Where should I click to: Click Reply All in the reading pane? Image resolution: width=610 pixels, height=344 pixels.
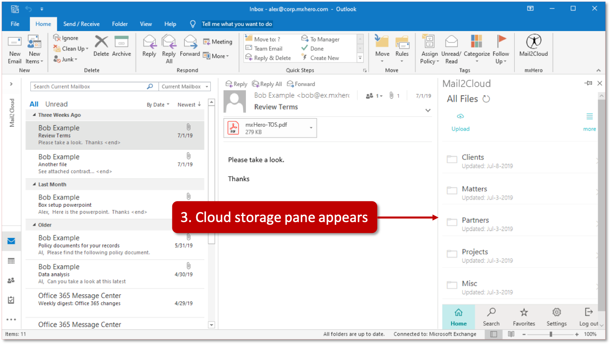(x=267, y=84)
